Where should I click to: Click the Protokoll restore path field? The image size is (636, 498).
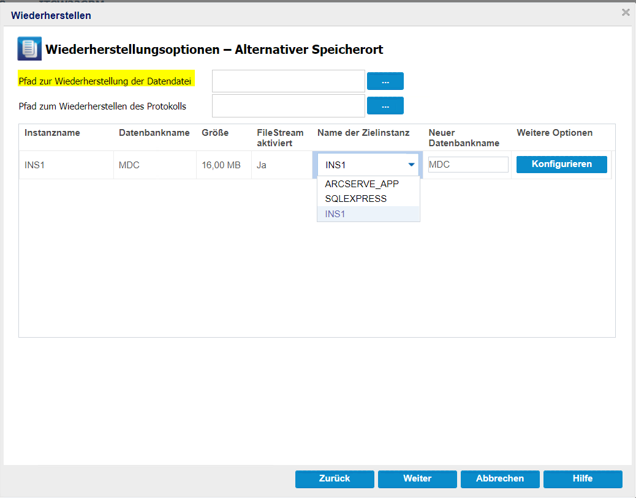tap(289, 106)
